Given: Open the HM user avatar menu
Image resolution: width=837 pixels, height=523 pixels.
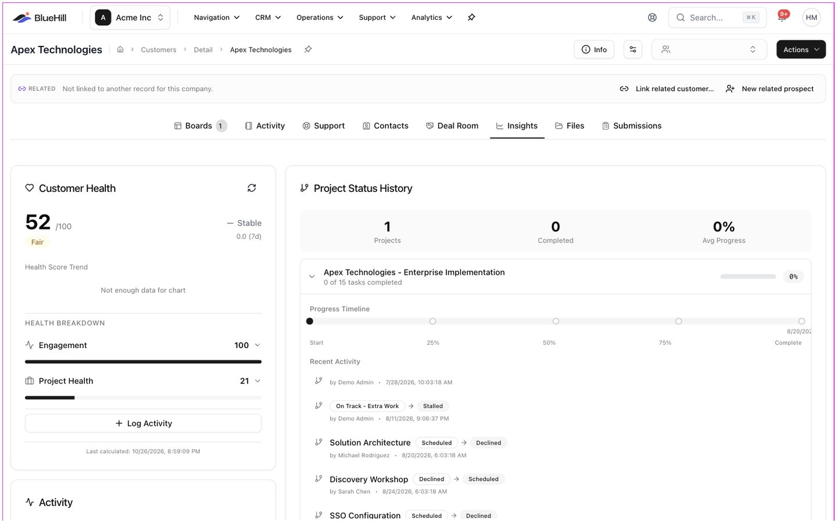Looking at the screenshot, I should [811, 17].
